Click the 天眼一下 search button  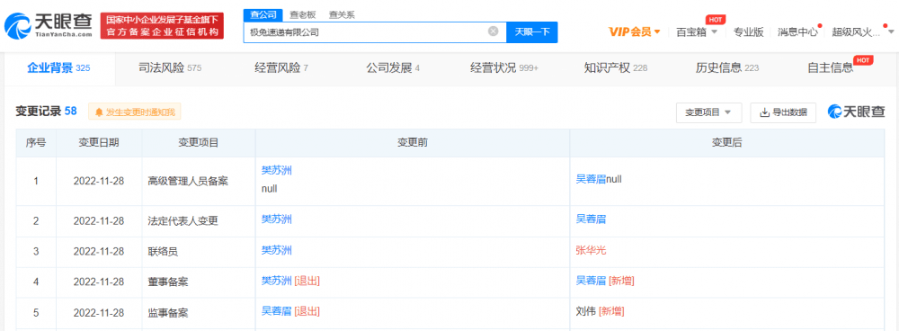532,32
